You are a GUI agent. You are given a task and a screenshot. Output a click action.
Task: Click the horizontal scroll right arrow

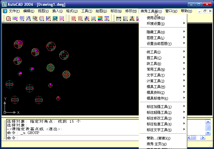(x=203, y=138)
